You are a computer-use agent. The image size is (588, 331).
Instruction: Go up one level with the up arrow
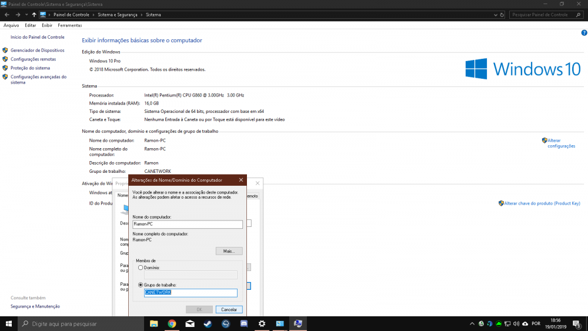pyautogui.click(x=34, y=14)
